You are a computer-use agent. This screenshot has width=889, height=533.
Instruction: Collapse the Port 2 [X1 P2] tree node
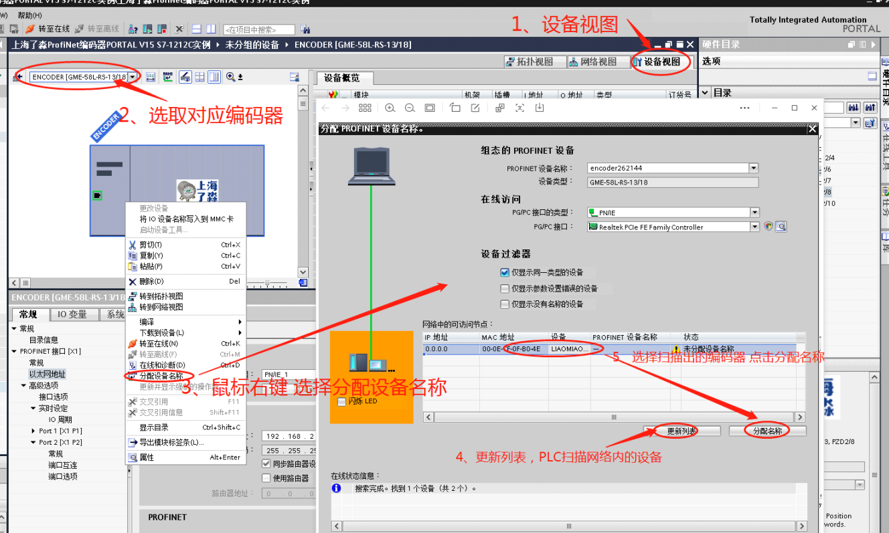point(33,442)
